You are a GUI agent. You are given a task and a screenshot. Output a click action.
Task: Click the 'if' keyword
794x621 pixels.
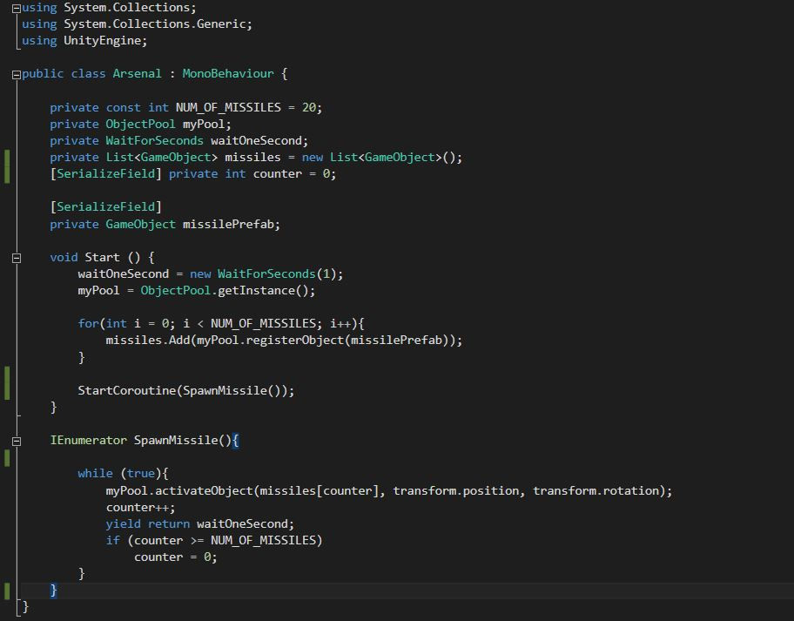tap(112, 541)
